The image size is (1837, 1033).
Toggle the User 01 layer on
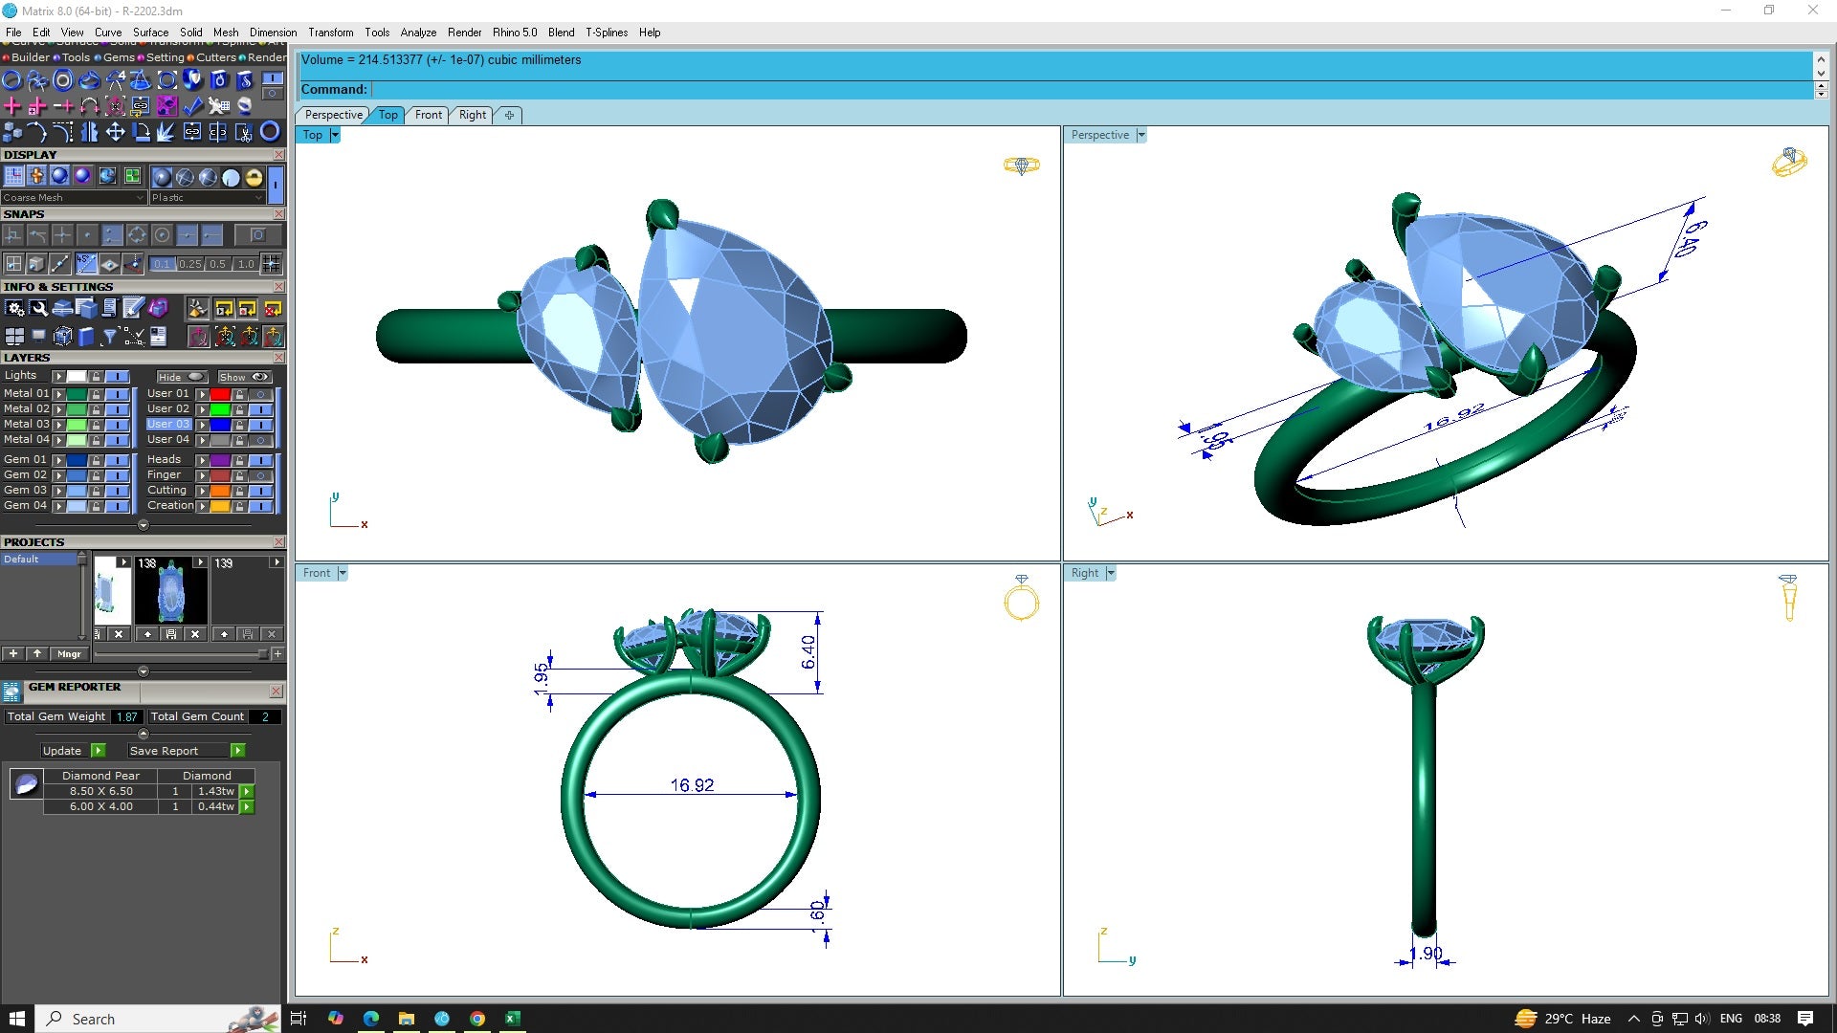[260, 394]
